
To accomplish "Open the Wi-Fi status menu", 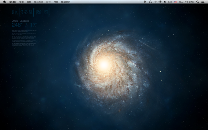I will point(160,2).
